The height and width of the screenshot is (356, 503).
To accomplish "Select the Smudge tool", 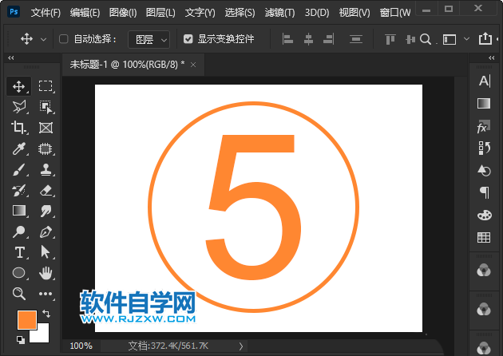I will (46, 211).
